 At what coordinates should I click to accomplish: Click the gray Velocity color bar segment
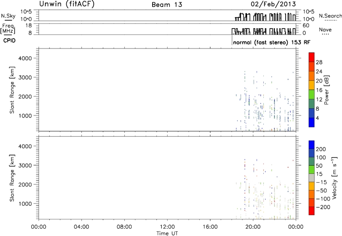312,178
